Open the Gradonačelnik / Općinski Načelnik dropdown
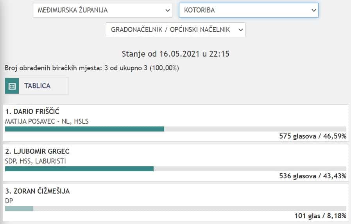351x224 pixels. click(175, 30)
